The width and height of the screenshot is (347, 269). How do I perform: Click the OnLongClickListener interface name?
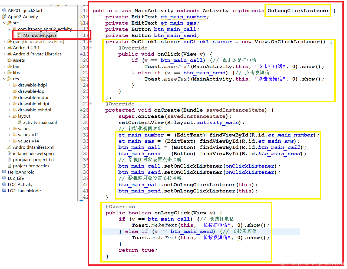298,11
